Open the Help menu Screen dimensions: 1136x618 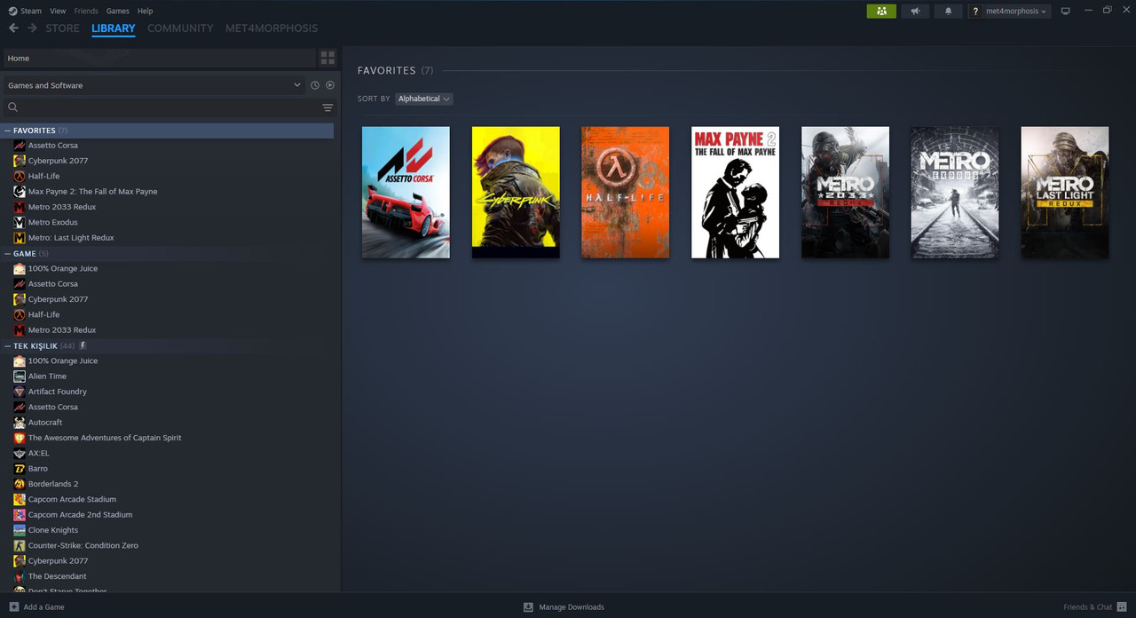pos(146,11)
